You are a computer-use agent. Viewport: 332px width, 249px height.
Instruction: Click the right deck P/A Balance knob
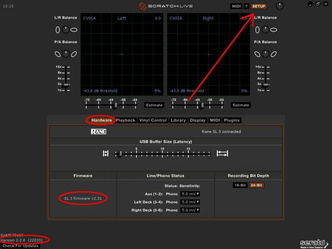tap(266, 54)
